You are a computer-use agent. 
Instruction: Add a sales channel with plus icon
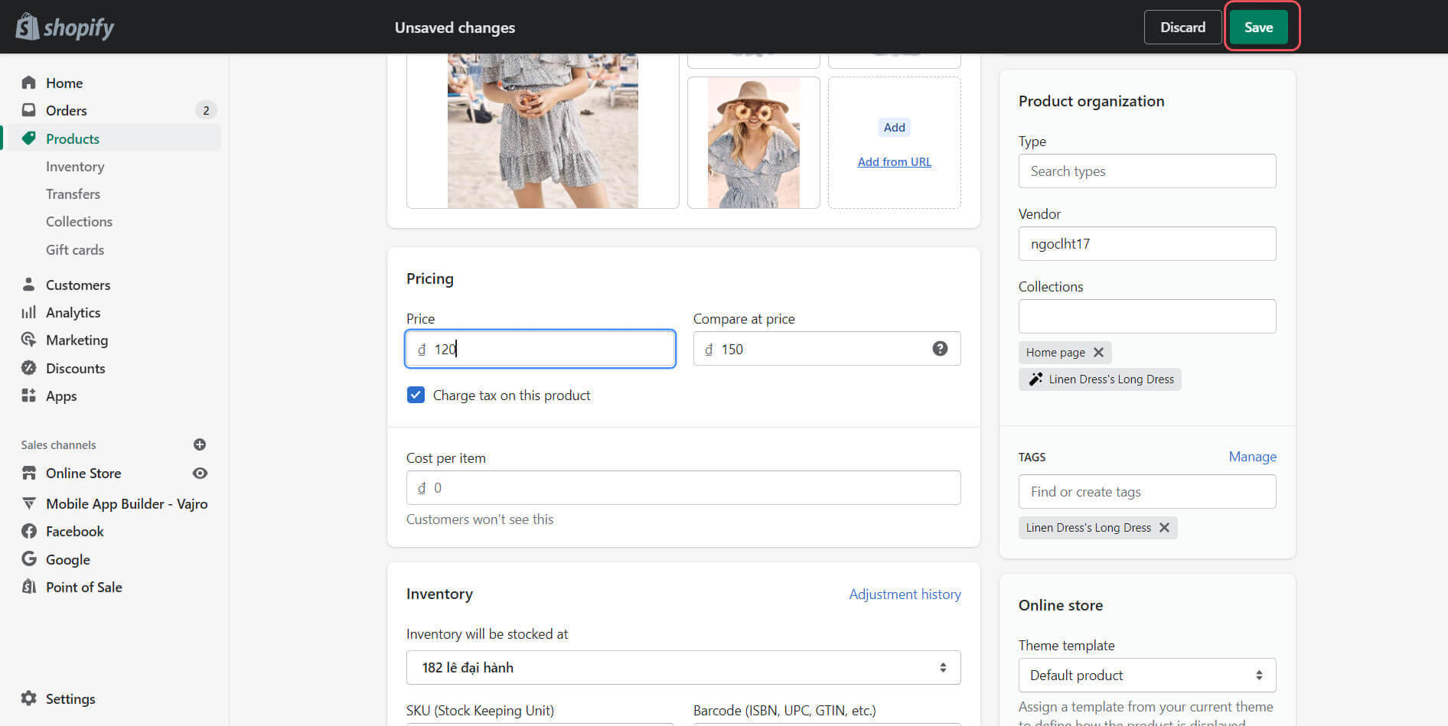coord(200,444)
